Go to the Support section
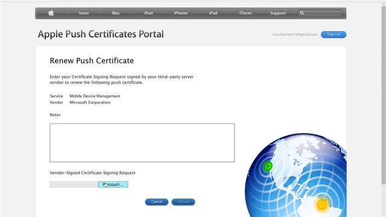Screen dimensions: 386x217 [277, 13]
